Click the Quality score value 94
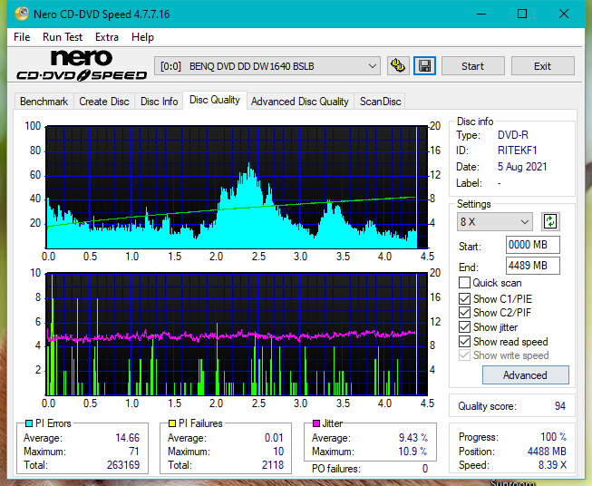592x486 pixels. (560, 406)
